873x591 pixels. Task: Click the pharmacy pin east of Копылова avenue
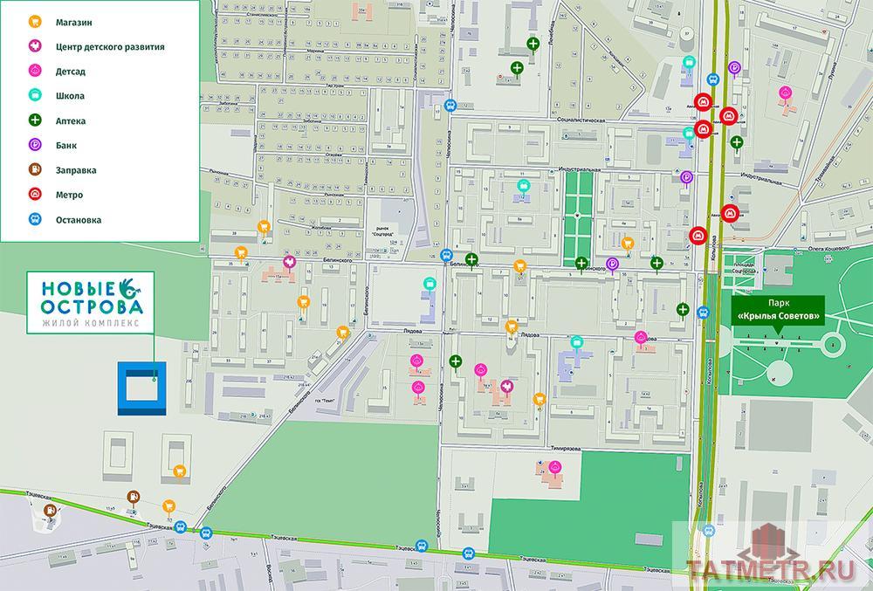(x=737, y=143)
